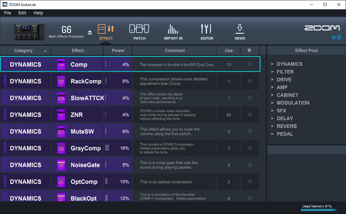Expand the DRIVE category in Effect Pool

click(x=284, y=79)
